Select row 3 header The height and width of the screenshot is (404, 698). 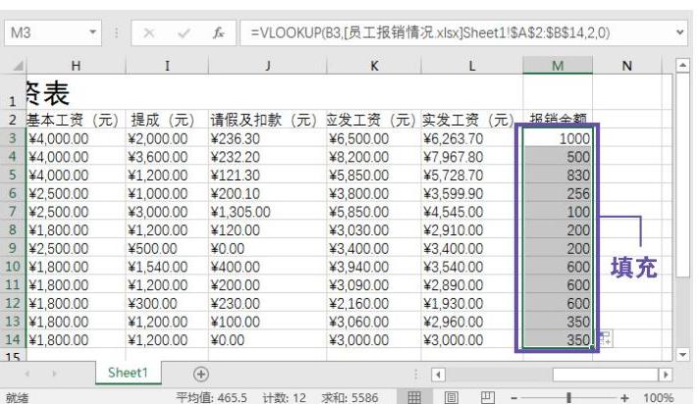[13, 138]
